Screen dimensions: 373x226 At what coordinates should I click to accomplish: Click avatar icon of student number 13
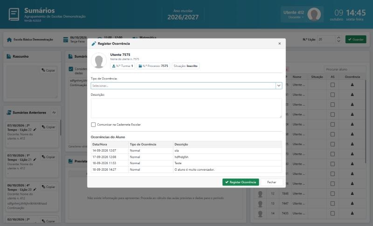click(x=260, y=204)
